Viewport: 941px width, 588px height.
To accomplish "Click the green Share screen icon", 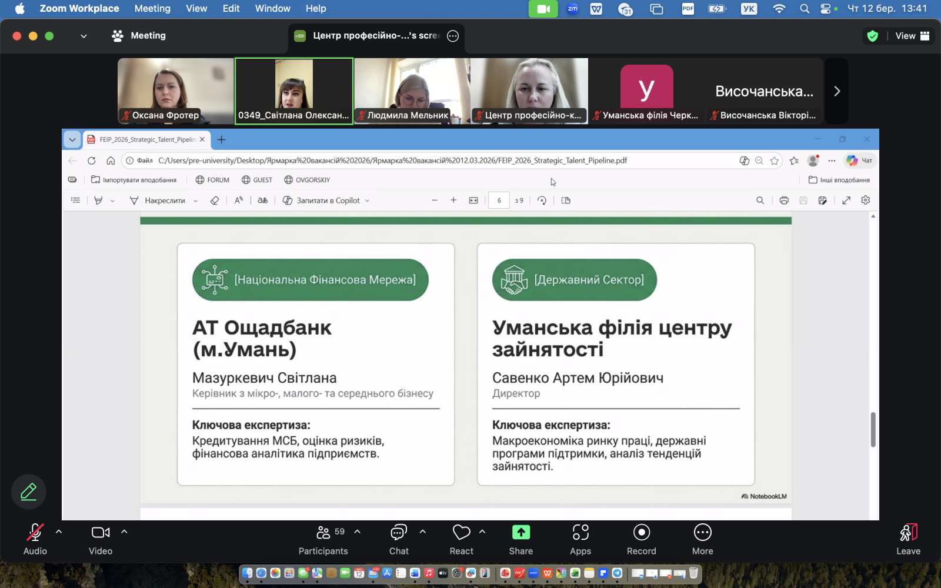I will pyautogui.click(x=520, y=533).
